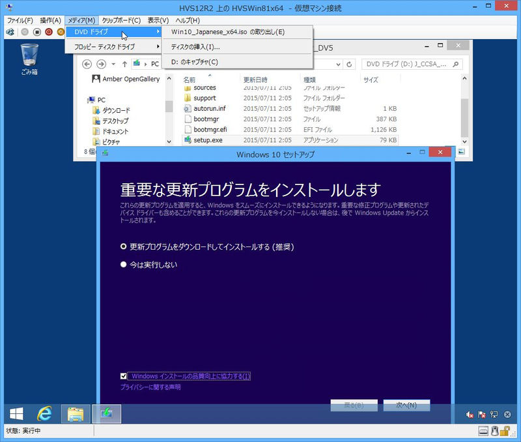
Task: Open the フロッピー ディスク ドライブ submenu
Action: 113,46
